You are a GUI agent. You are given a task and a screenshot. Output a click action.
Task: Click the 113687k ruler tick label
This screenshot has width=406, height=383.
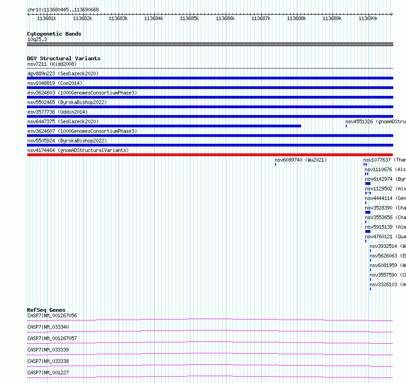pyautogui.click(x=261, y=18)
